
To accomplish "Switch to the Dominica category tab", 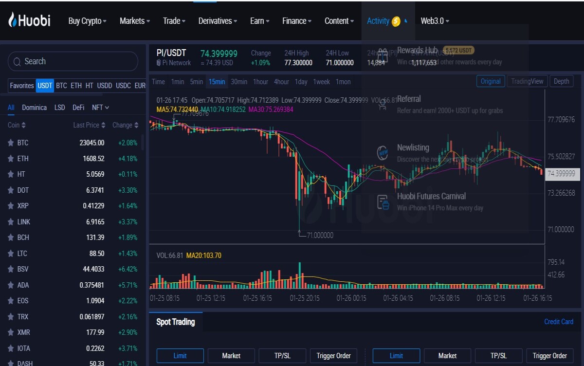I will click(35, 108).
